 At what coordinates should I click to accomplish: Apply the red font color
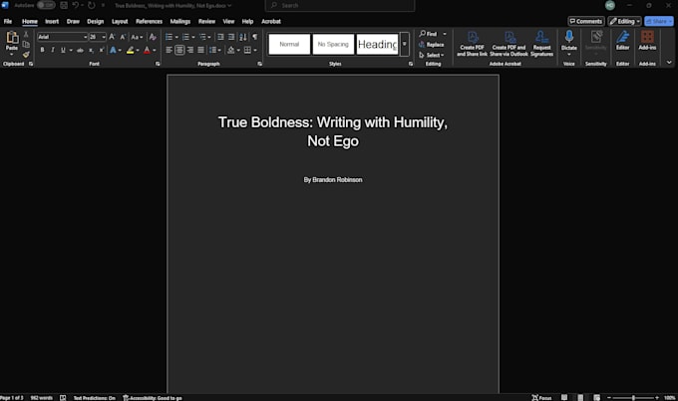click(x=147, y=50)
